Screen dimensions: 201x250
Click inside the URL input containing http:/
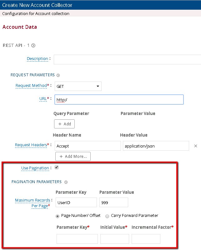click(119, 99)
